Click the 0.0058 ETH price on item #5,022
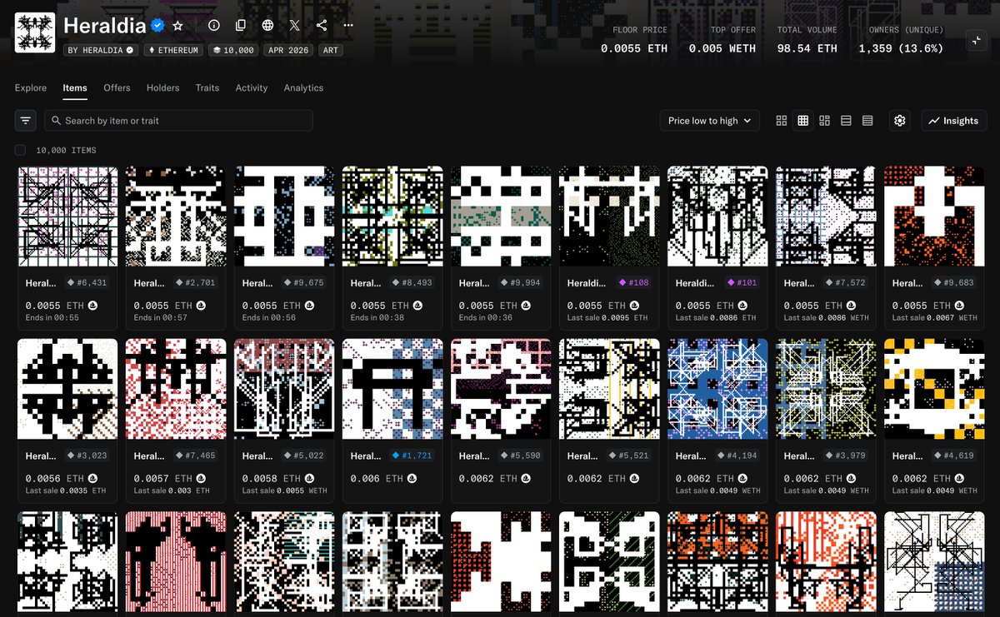1000x617 pixels. [271, 479]
